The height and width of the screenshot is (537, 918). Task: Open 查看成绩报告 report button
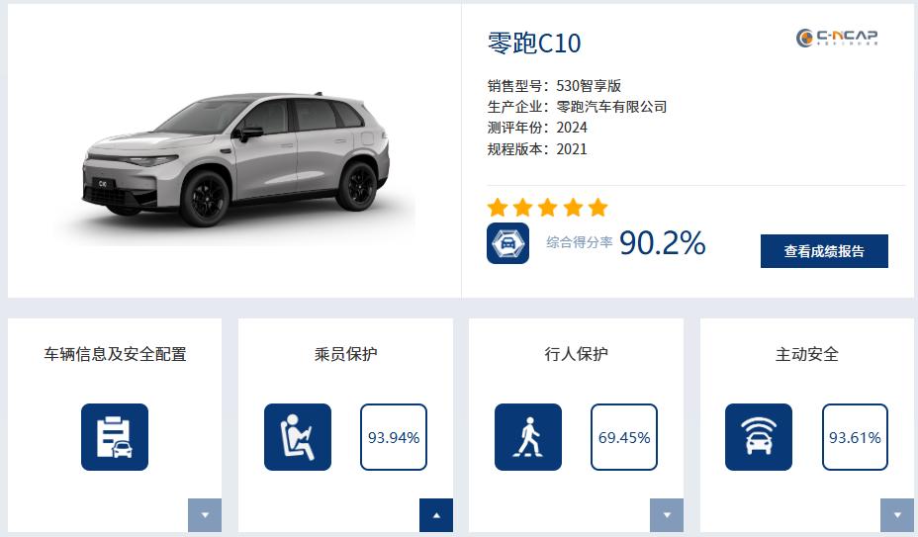pyautogui.click(x=824, y=251)
